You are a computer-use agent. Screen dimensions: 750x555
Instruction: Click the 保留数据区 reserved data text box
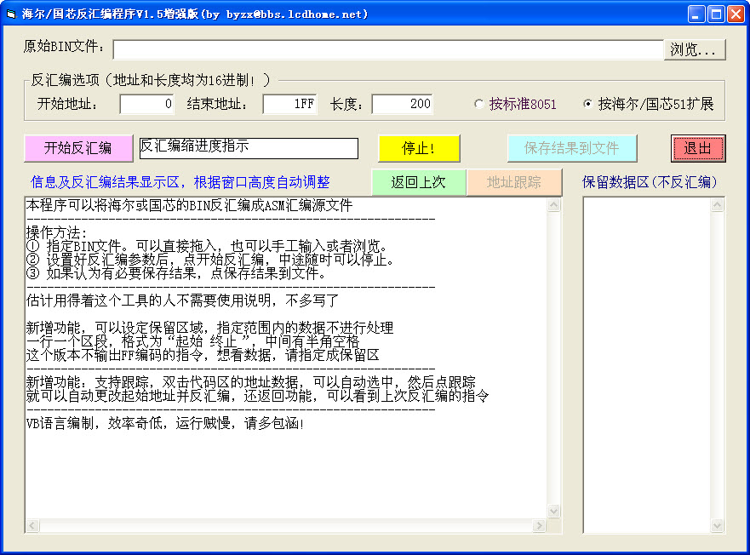tap(647, 366)
